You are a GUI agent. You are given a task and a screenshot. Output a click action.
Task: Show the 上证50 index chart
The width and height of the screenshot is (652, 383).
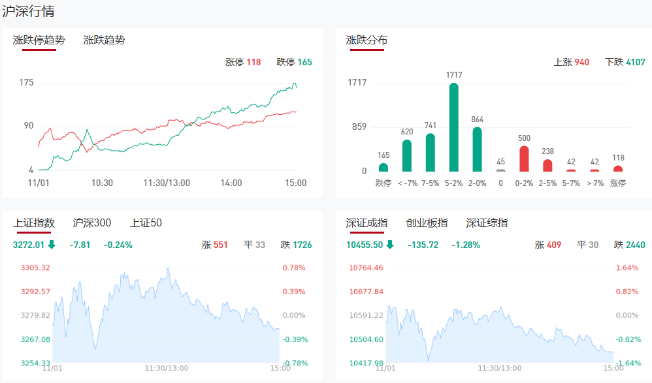pyautogui.click(x=146, y=223)
